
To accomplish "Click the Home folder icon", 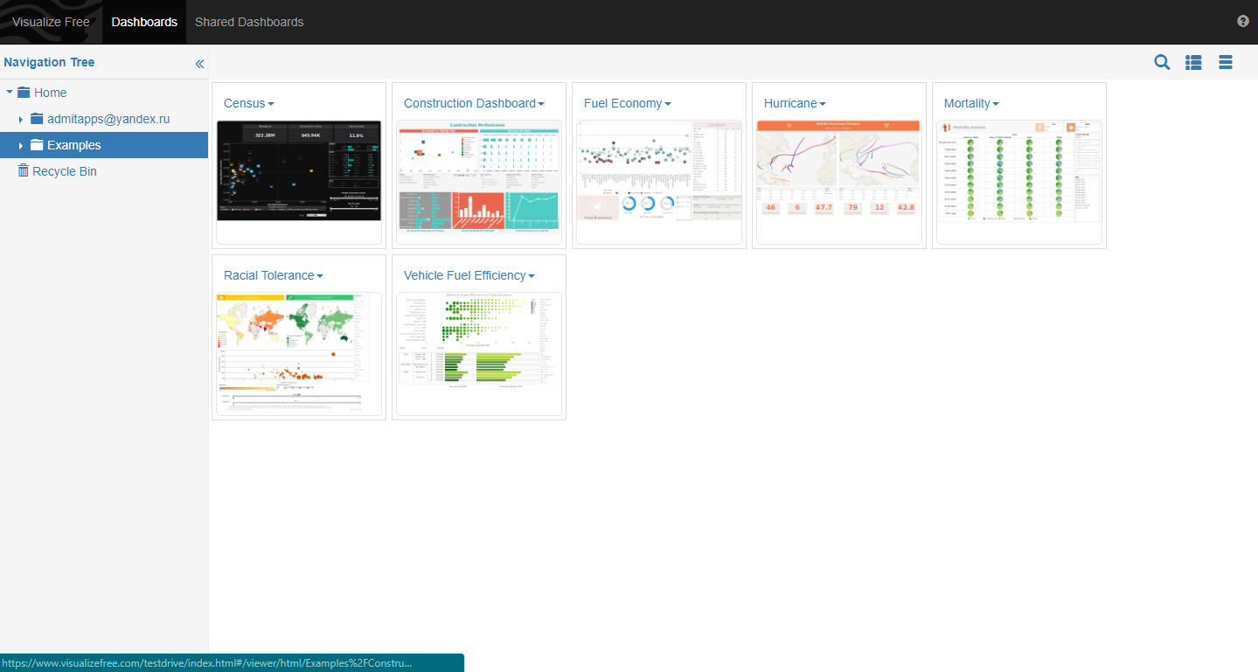I will (x=24, y=93).
